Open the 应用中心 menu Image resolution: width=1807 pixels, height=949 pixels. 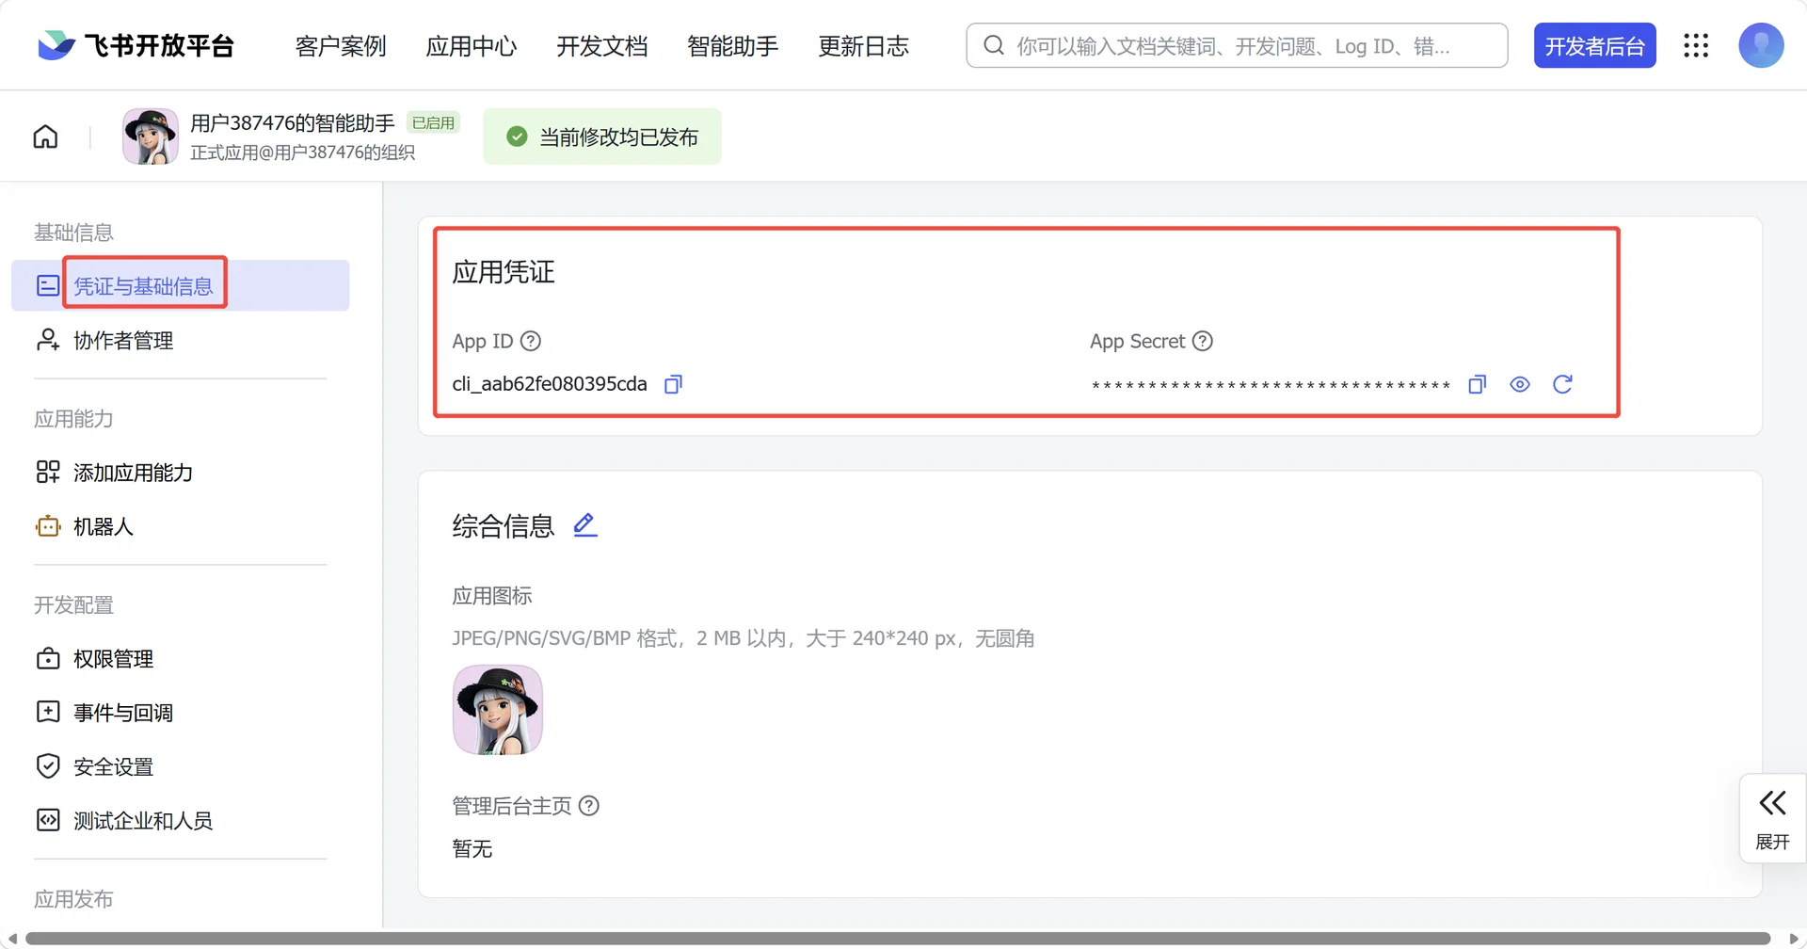point(472,46)
